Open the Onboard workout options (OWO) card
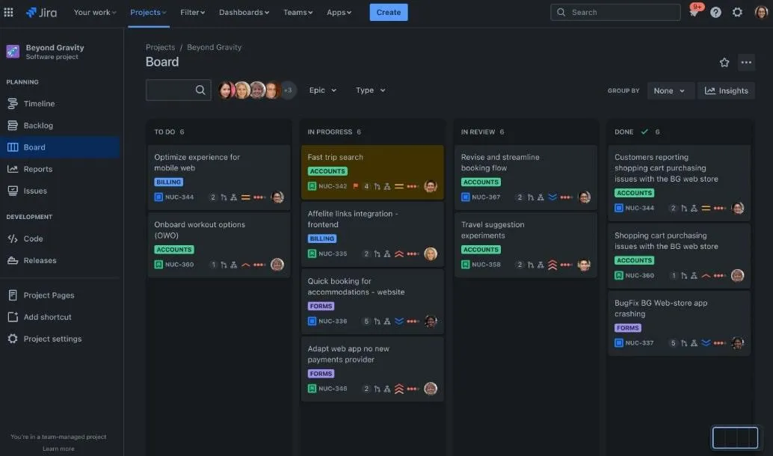The width and height of the screenshot is (773, 456). 219,244
